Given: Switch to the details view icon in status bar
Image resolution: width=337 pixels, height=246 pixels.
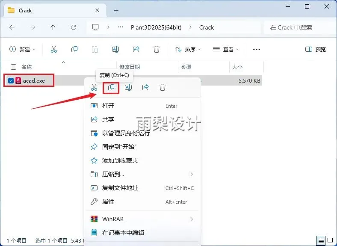Looking at the screenshot, I should [321, 240].
